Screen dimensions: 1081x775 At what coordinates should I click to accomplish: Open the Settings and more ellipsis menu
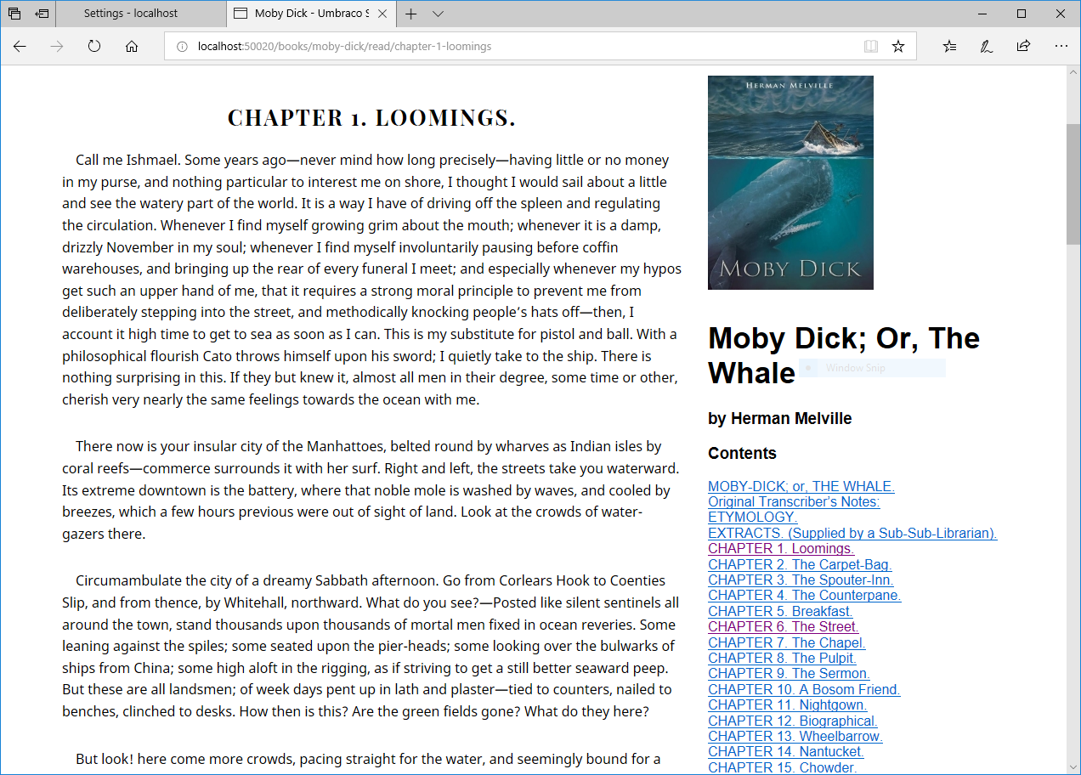click(1061, 47)
